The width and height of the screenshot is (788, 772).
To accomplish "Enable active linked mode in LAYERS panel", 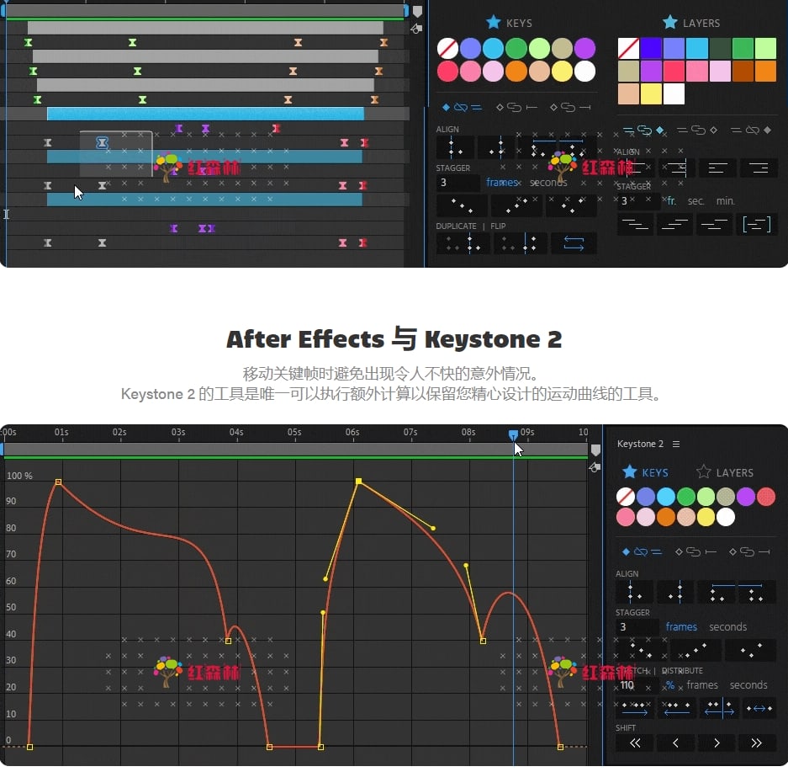I will pos(643,130).
